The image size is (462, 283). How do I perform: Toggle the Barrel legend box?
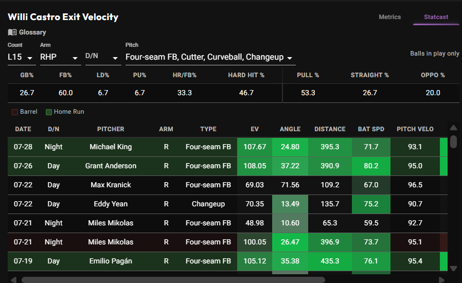[x=15, y=112]
